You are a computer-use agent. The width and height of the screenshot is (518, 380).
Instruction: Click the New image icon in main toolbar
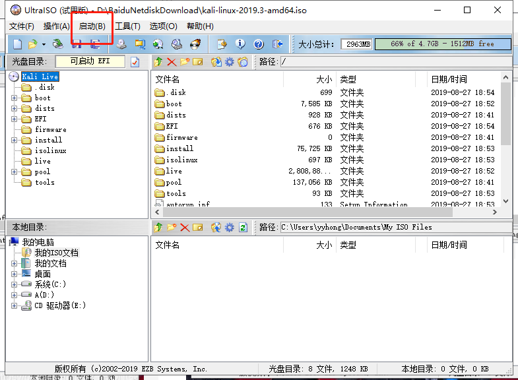coord(18,44)
